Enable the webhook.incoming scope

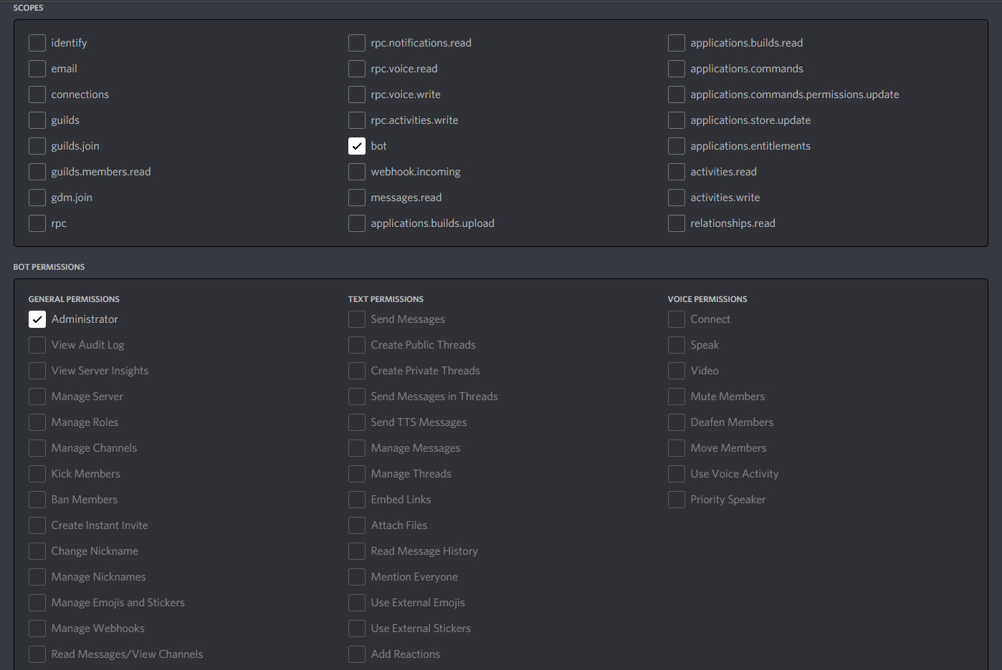357,172
